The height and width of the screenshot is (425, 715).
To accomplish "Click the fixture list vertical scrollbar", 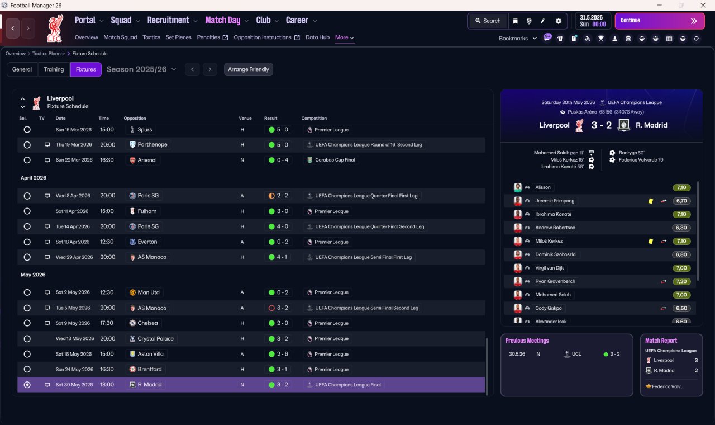I will point(488,365).
